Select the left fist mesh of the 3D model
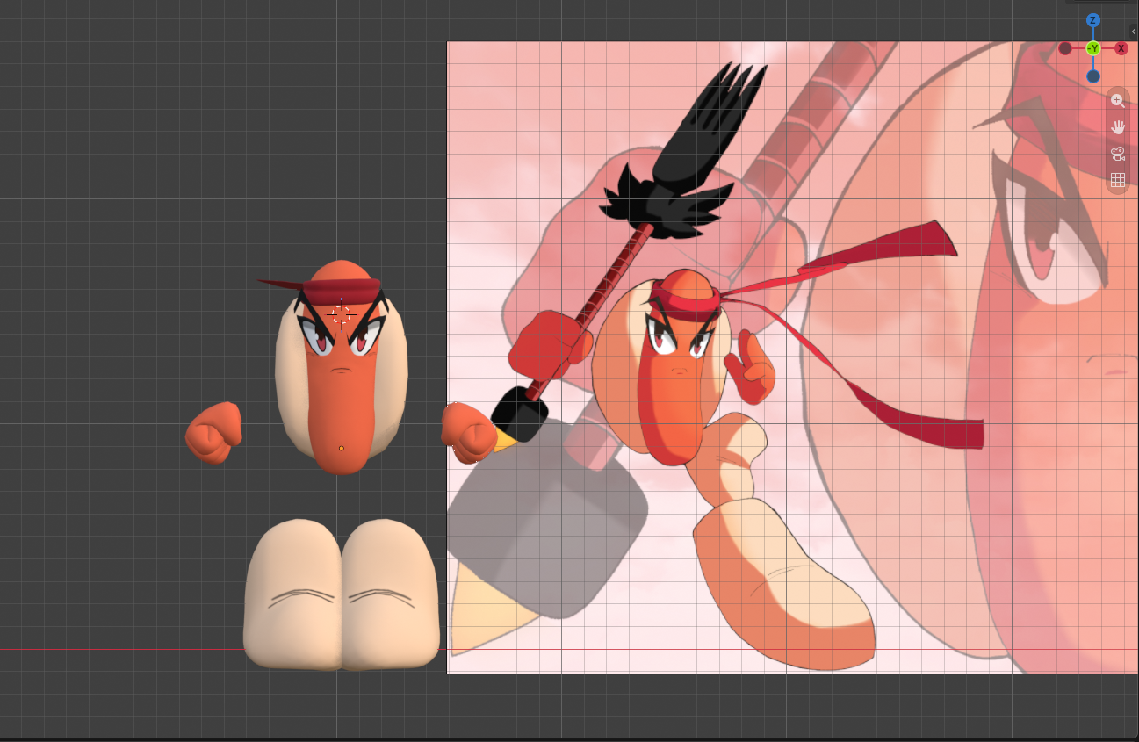Screen dimensions: 1139x742 [214, 432]
